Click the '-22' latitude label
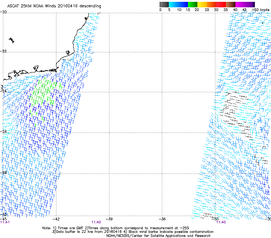 click(x=3, y=51)
